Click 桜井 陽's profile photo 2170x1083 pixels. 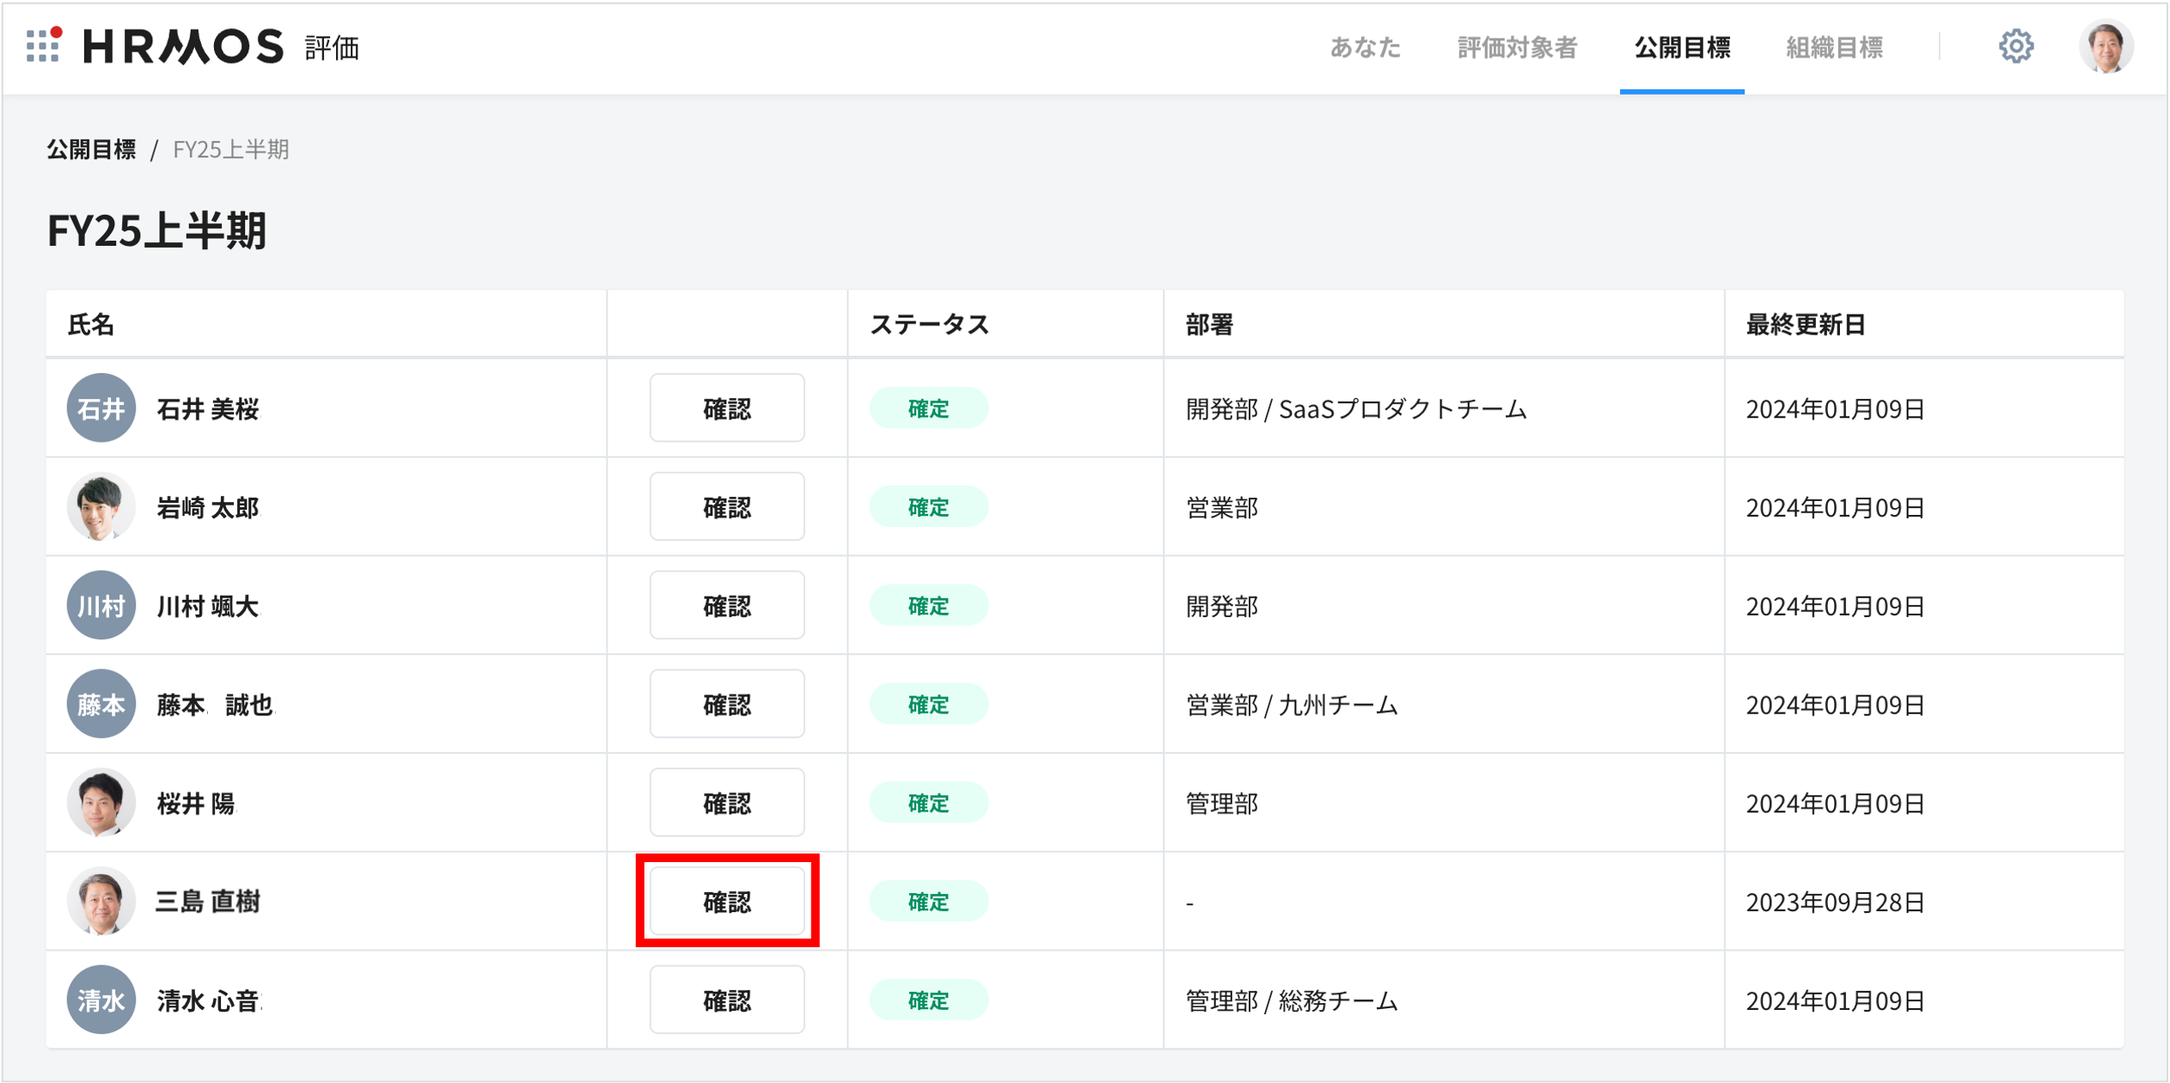click(x=101, y=803)
